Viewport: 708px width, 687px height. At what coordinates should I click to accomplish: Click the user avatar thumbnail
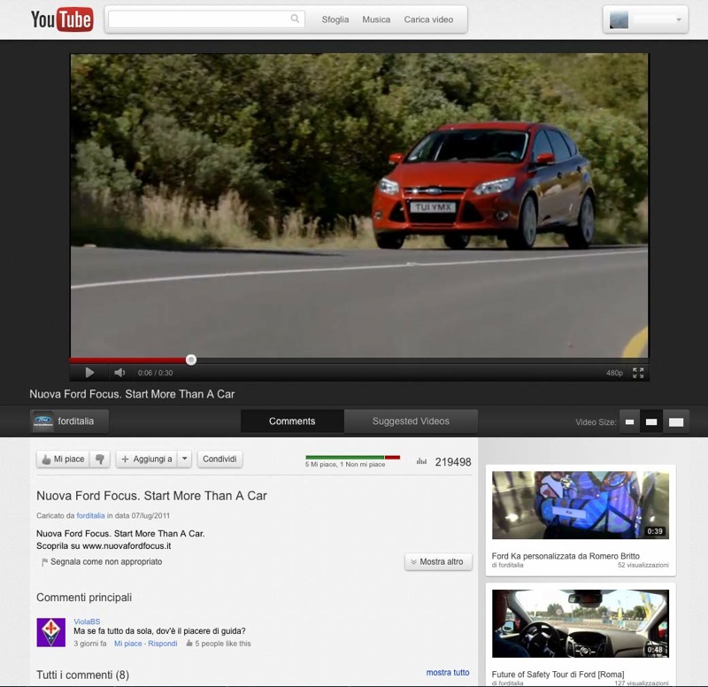619,19
